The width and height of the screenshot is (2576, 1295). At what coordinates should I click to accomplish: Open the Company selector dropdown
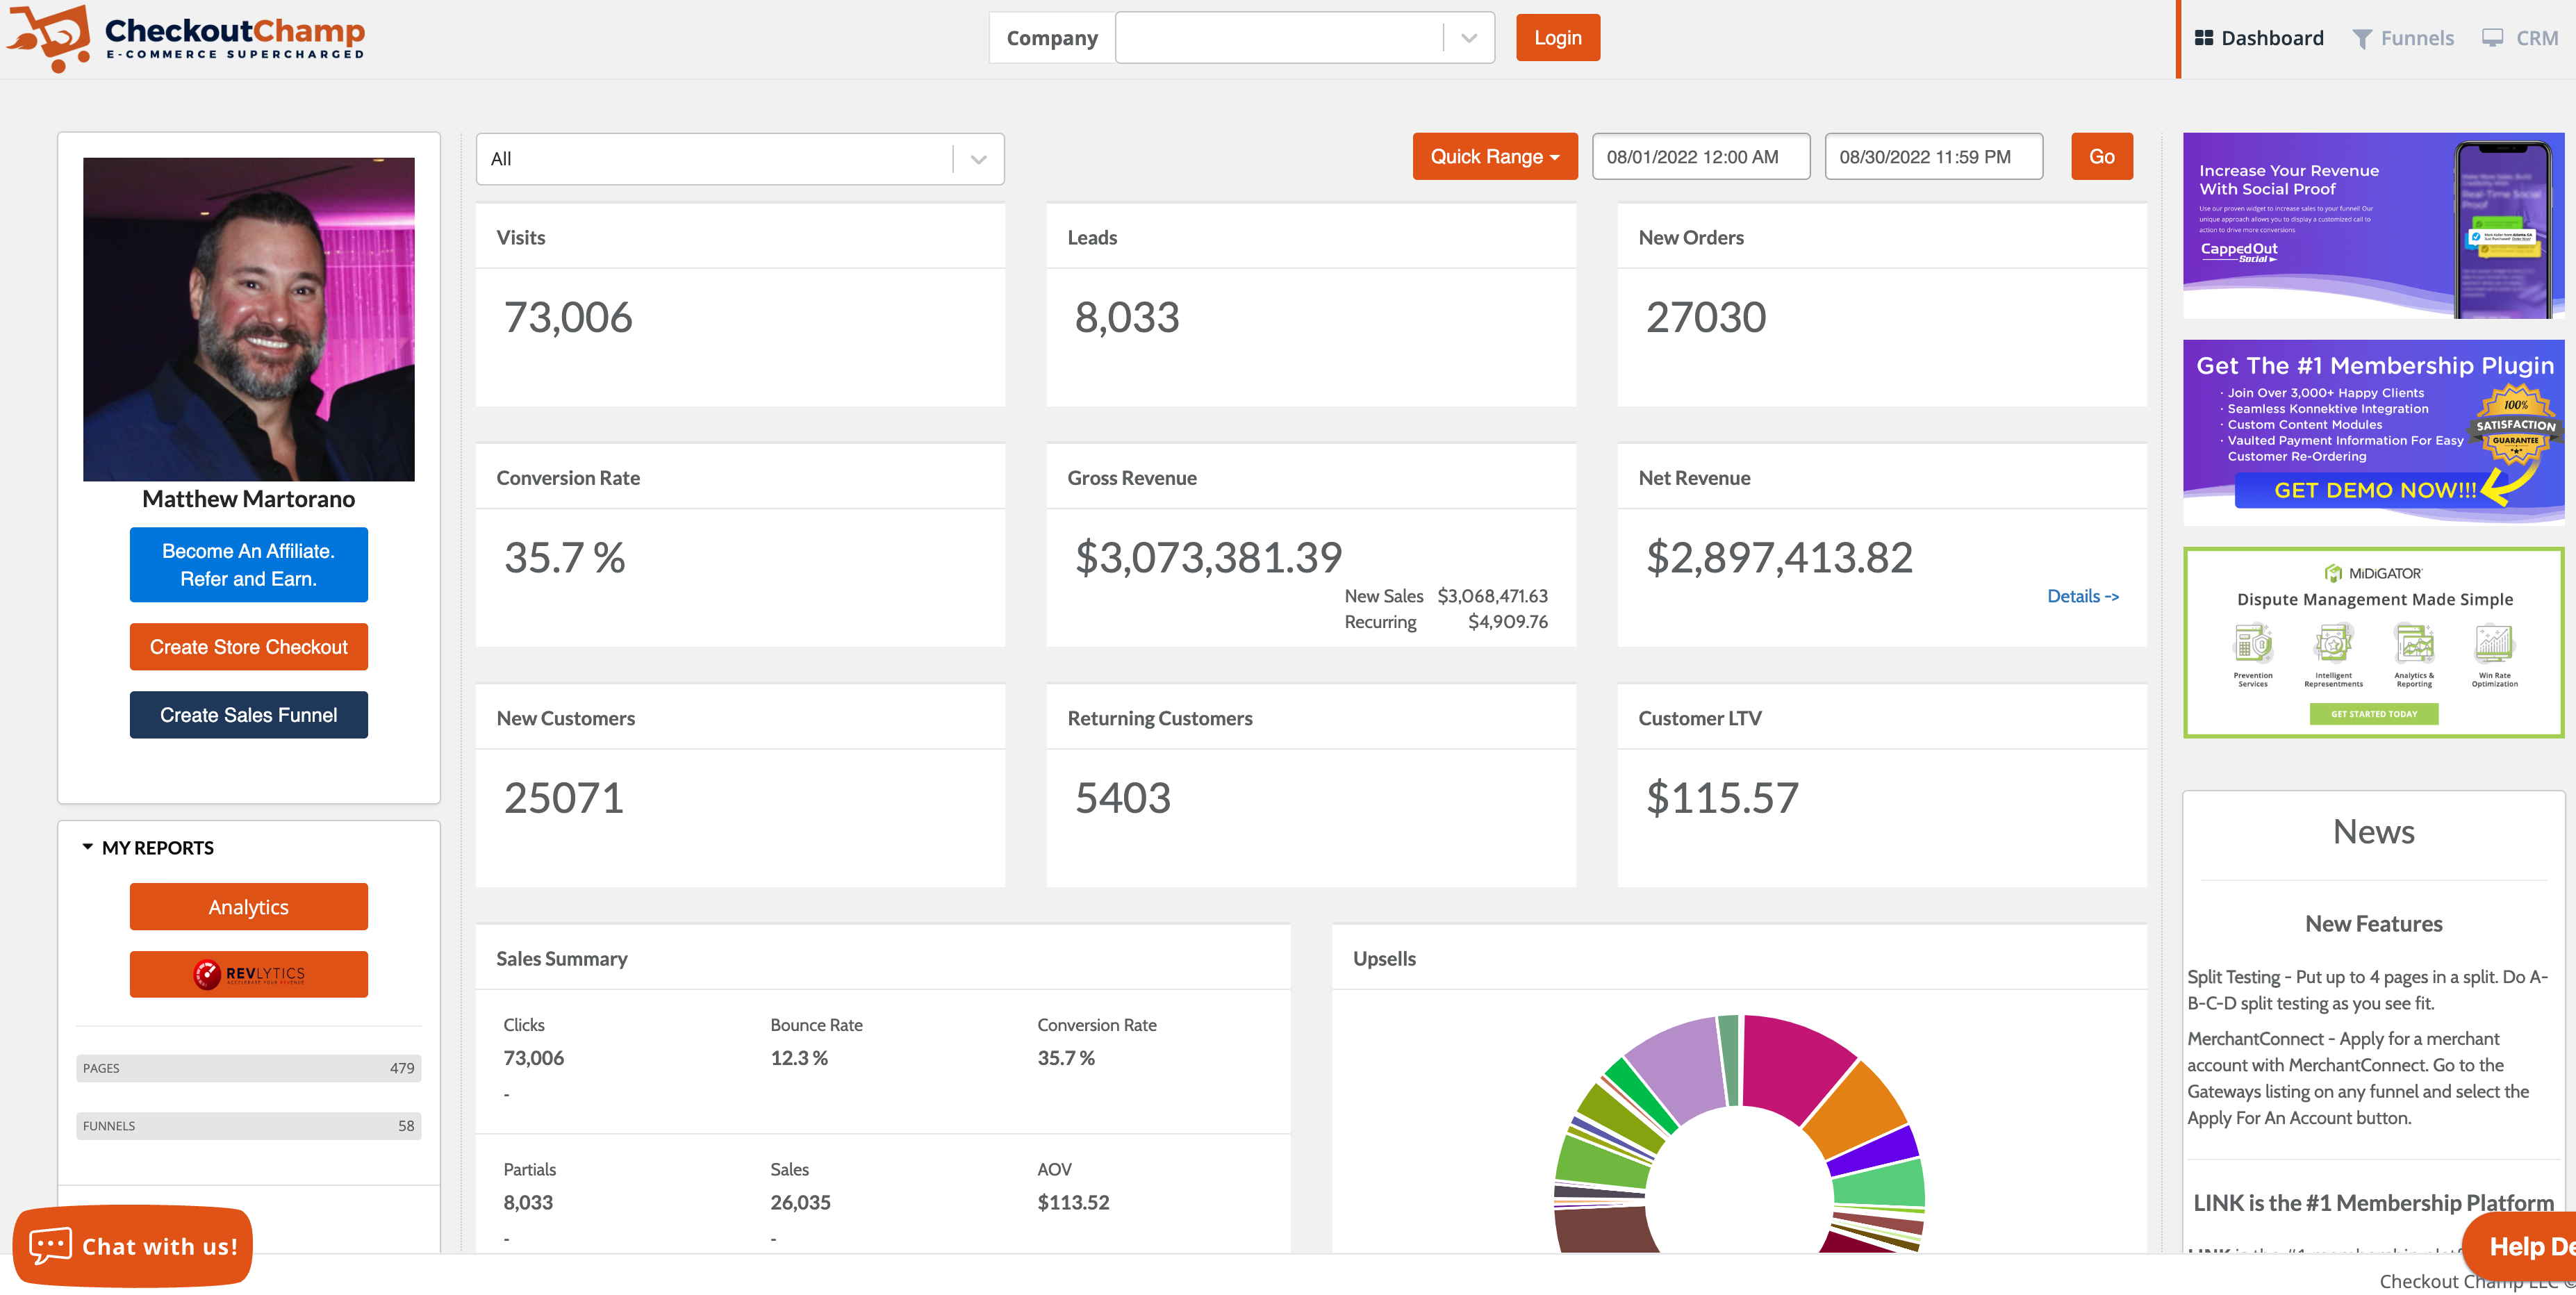pos(1467,37)
